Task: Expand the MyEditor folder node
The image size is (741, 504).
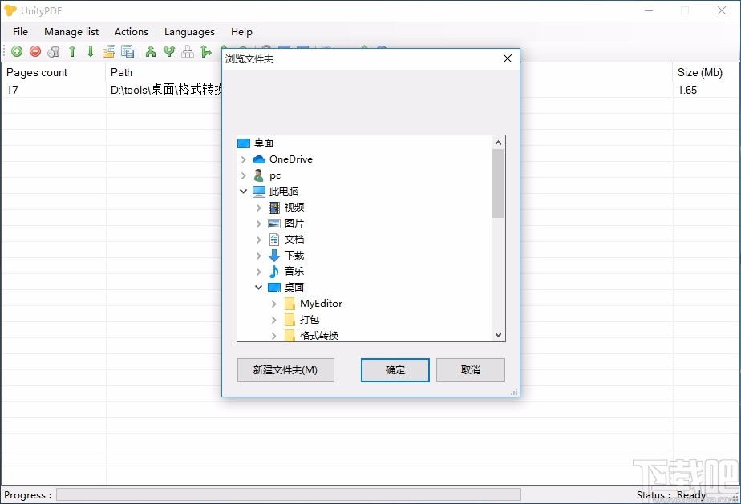Action: [273, 304]
